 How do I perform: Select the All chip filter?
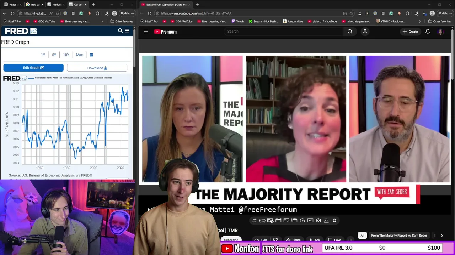363,236
